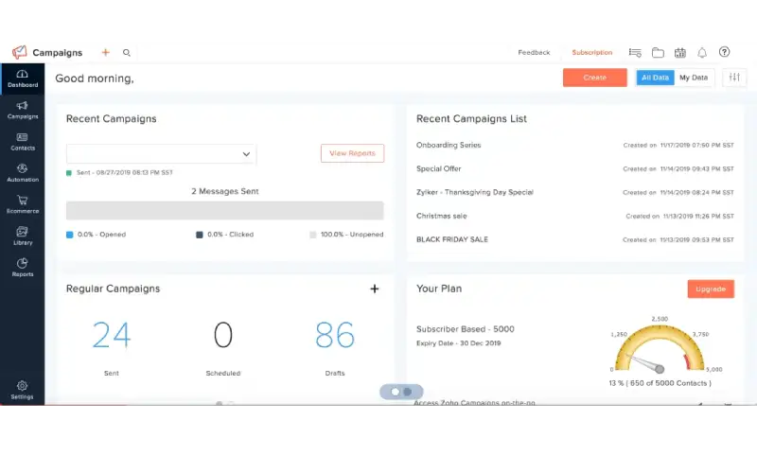Open Contacts in sidebar
757x473 pixels.
tap(22, 142)
